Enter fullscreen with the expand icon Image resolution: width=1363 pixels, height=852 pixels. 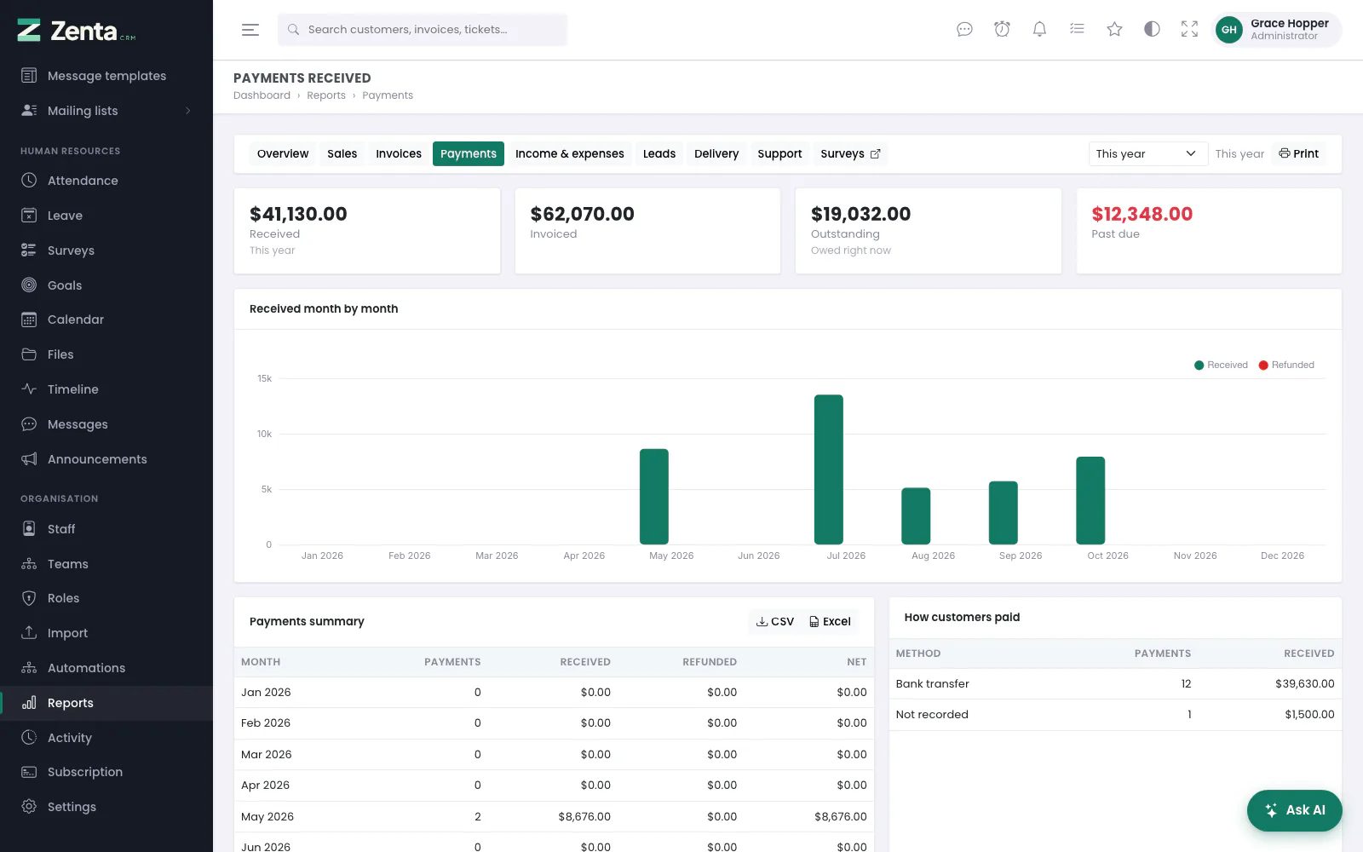pyautogui.click(x=1189, y=30)
